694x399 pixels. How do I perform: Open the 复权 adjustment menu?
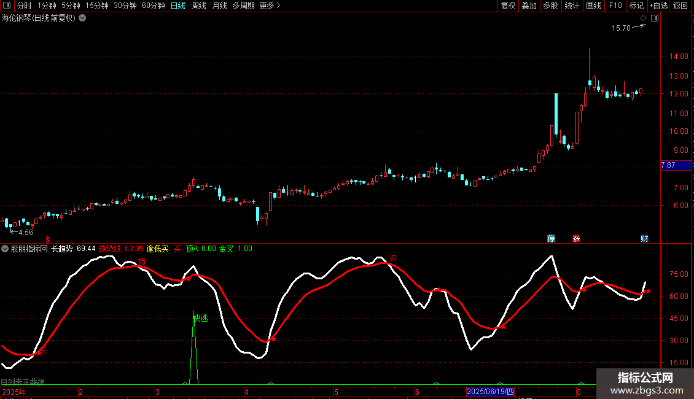pyautogui.click(x=508, y=6)
